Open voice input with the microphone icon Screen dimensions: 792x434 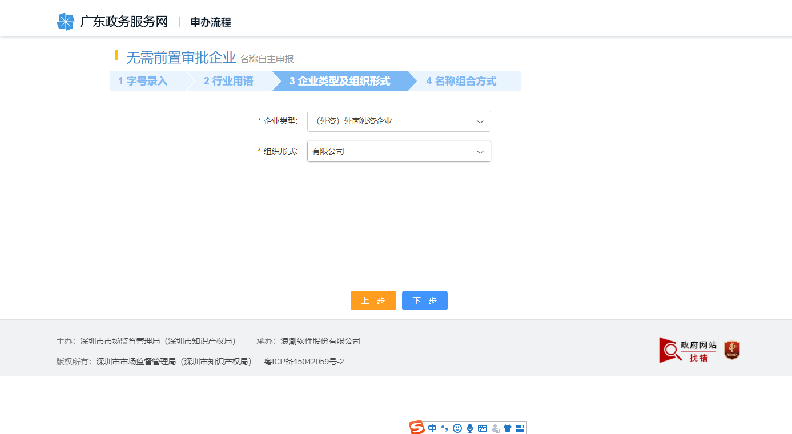click(x=470, y=427)
